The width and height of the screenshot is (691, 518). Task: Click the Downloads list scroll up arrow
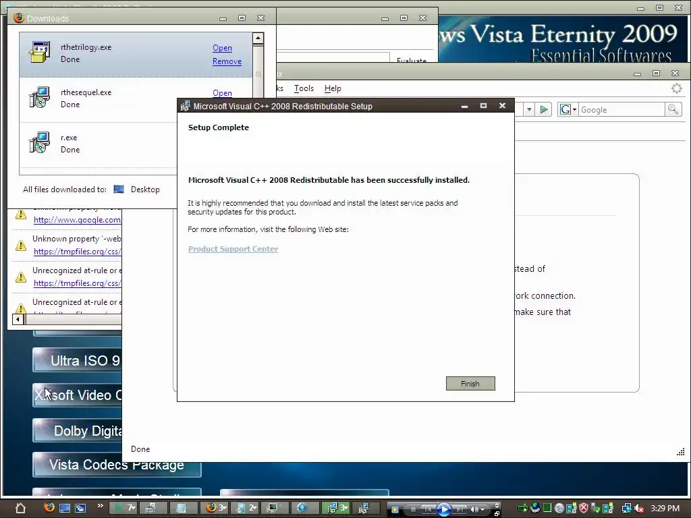pos(258,38)
